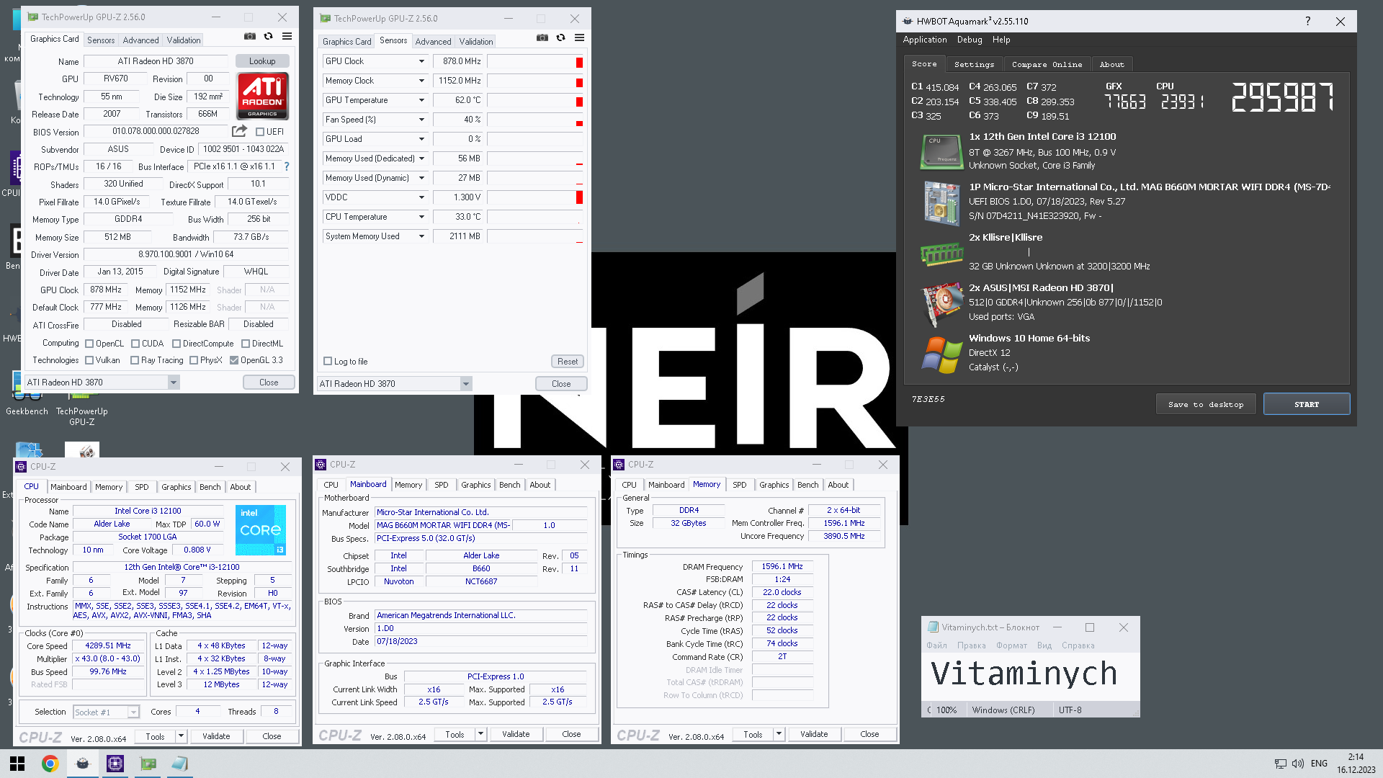
Task: Open Tools dropdown arrow in CPU-Z Memory window
Action: pyautogui.click(x=779, y=734)
